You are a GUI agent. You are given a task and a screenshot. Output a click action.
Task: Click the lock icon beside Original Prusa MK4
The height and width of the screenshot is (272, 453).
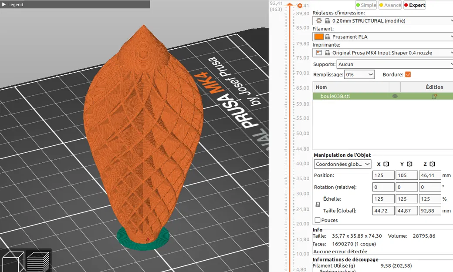(327, 53)
